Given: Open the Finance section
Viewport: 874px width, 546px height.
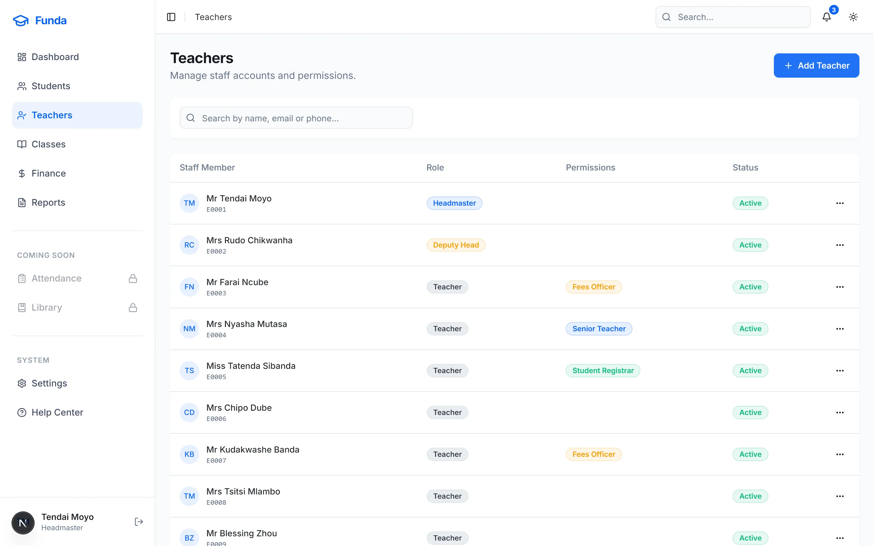Looking at the screenshot, I should (77, 173).
